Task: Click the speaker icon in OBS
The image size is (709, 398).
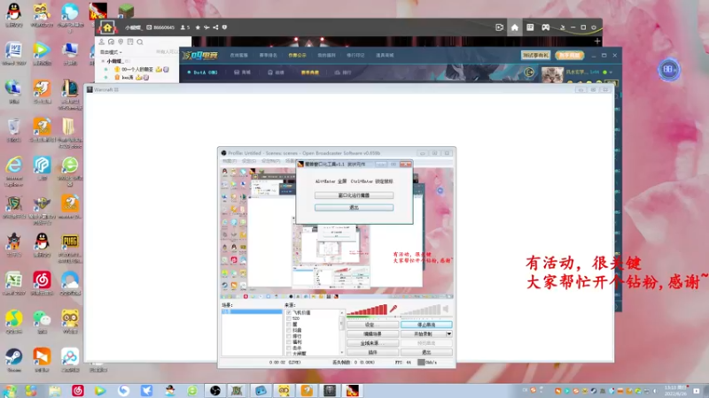Action: (x=446, y=309)
